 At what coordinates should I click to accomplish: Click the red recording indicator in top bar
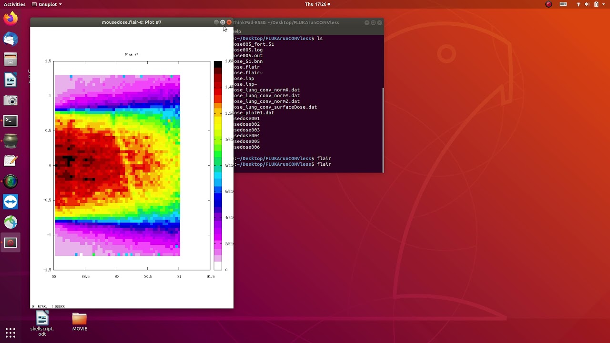(549, 4)
